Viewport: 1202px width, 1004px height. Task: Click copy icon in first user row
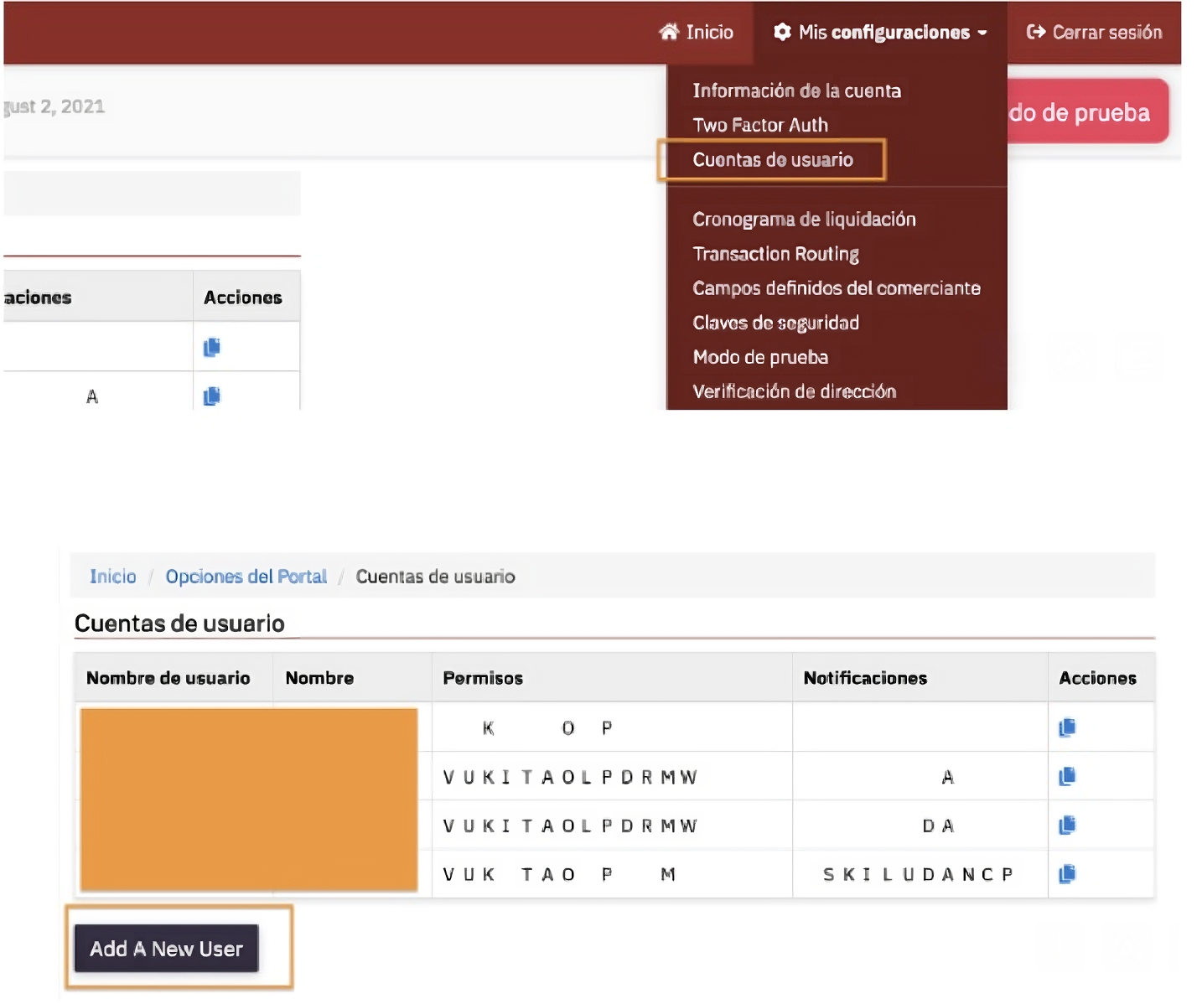pyautogui.click(x=1067, y=727)
